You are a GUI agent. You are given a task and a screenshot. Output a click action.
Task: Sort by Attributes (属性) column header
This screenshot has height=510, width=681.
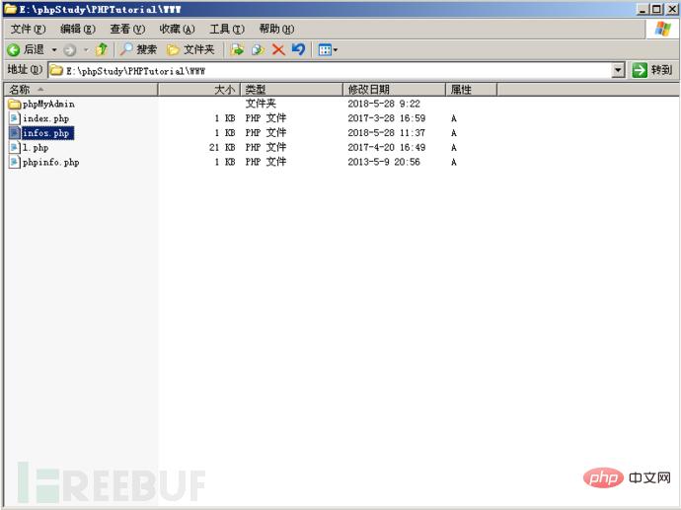click(471, 90)
